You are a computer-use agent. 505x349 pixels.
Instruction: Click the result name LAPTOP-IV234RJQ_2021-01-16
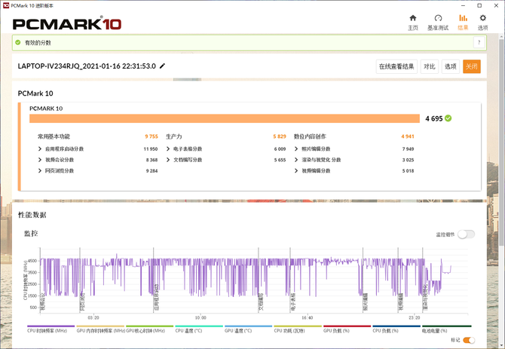coord(87,66)
